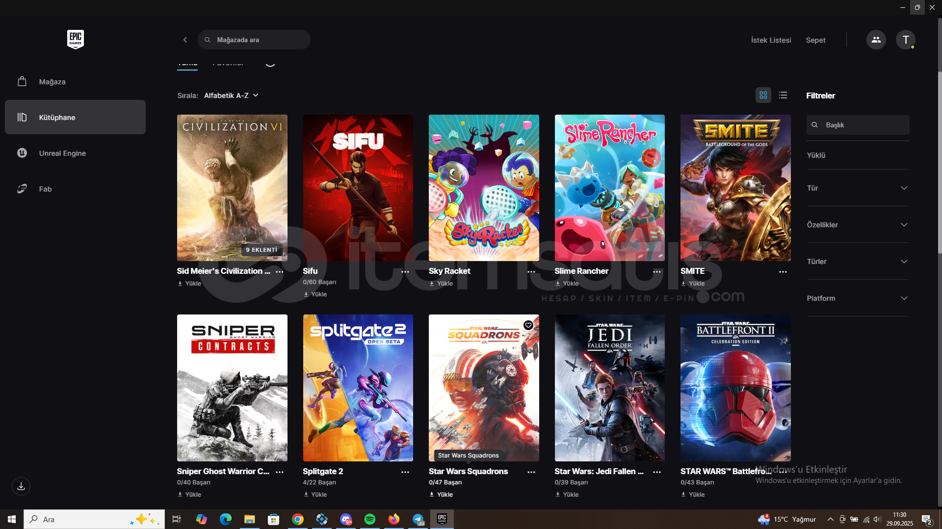
Task: Open options menu for Sniper Ghost Warrior
Action: point(280,472)
